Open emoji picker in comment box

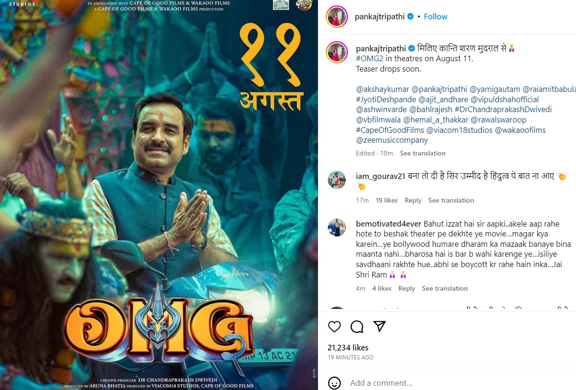334,383
